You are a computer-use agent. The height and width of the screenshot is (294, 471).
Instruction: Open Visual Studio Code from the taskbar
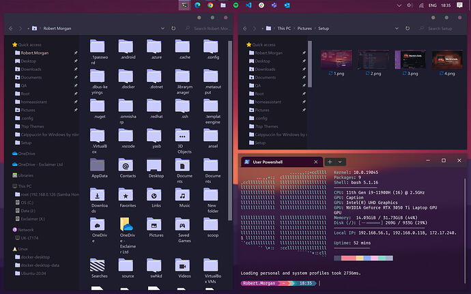point(248,5)
